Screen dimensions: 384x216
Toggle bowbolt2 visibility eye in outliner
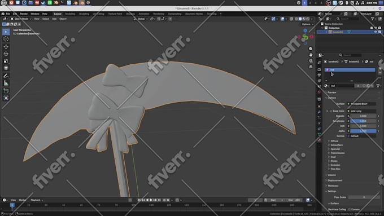[x=376, y=32]
